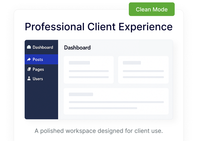This screenshot has height=141, width=198.
Task: Click the house icon beside Dashboard
Action: [29, 47]
